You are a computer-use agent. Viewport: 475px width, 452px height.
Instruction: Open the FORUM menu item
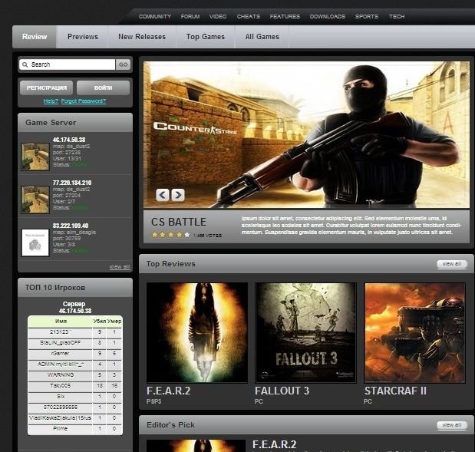coord(190,16)
